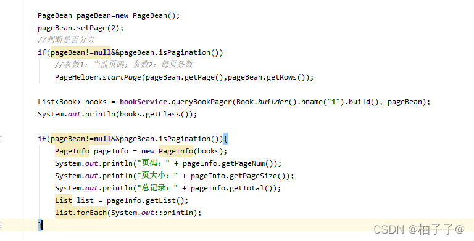Click the line "PageBean pageBean=new PageBean();"

109,15
